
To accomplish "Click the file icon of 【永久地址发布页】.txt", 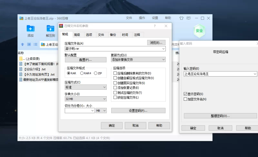I will tap(21, 74).
